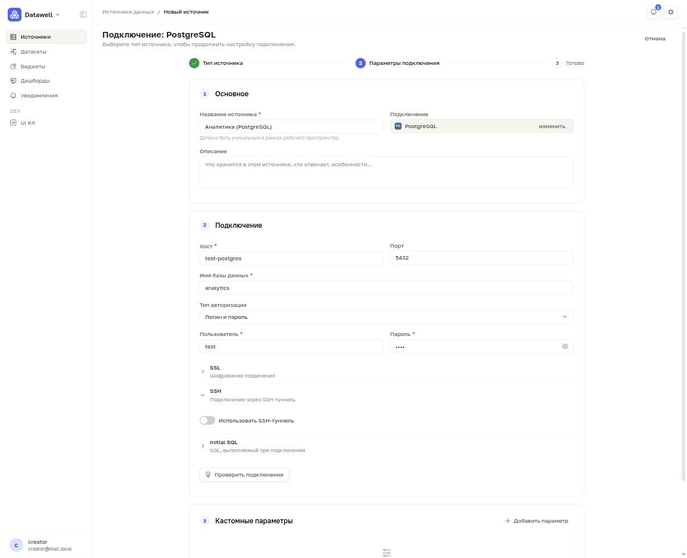Collapse sidebar with the panel icon

83,14
